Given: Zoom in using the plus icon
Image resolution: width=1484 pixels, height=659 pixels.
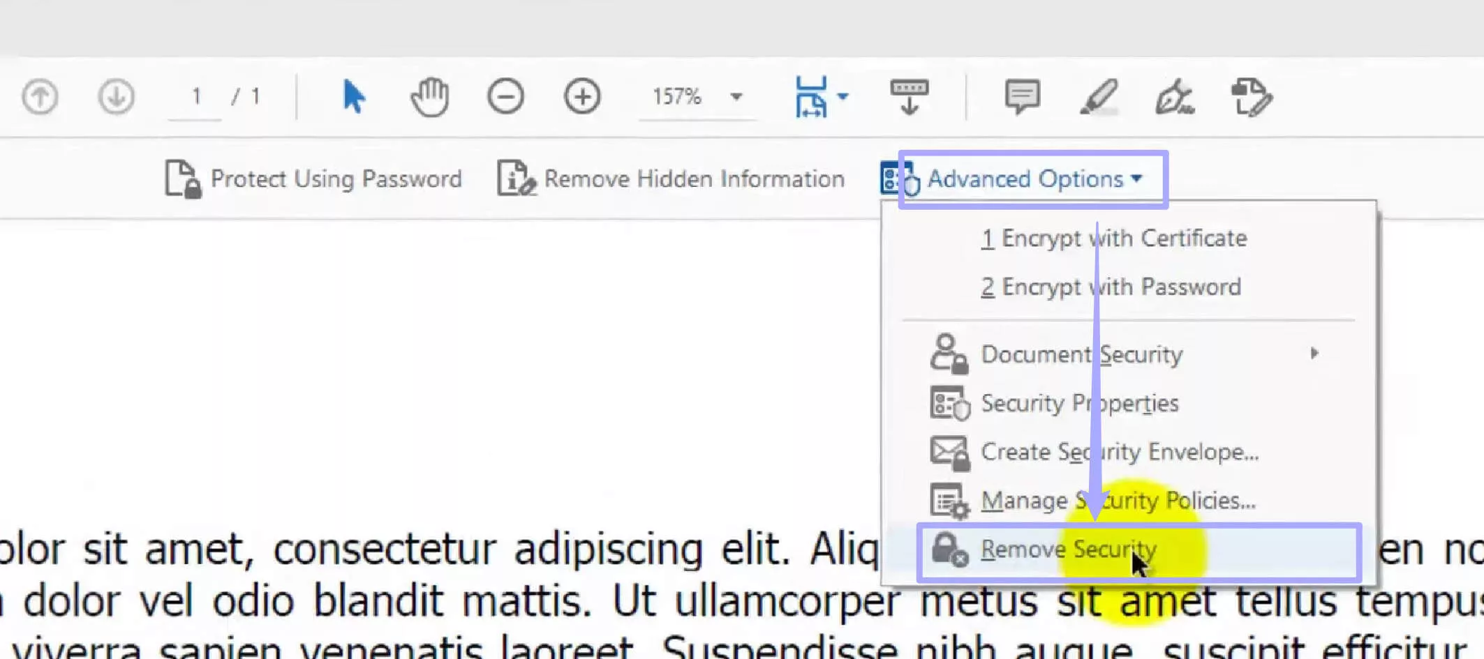Looking at the screenshot, I should tap(582, 97).
